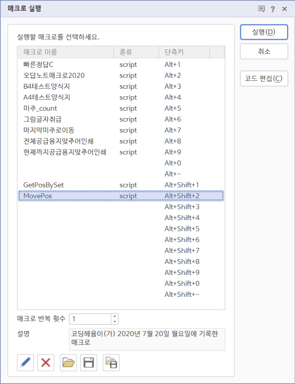Image resolution: width=295 pixels, height=384 pixels.
Task: Click the script type cell for GetPosBySet
Action: [x=128, y=185]
